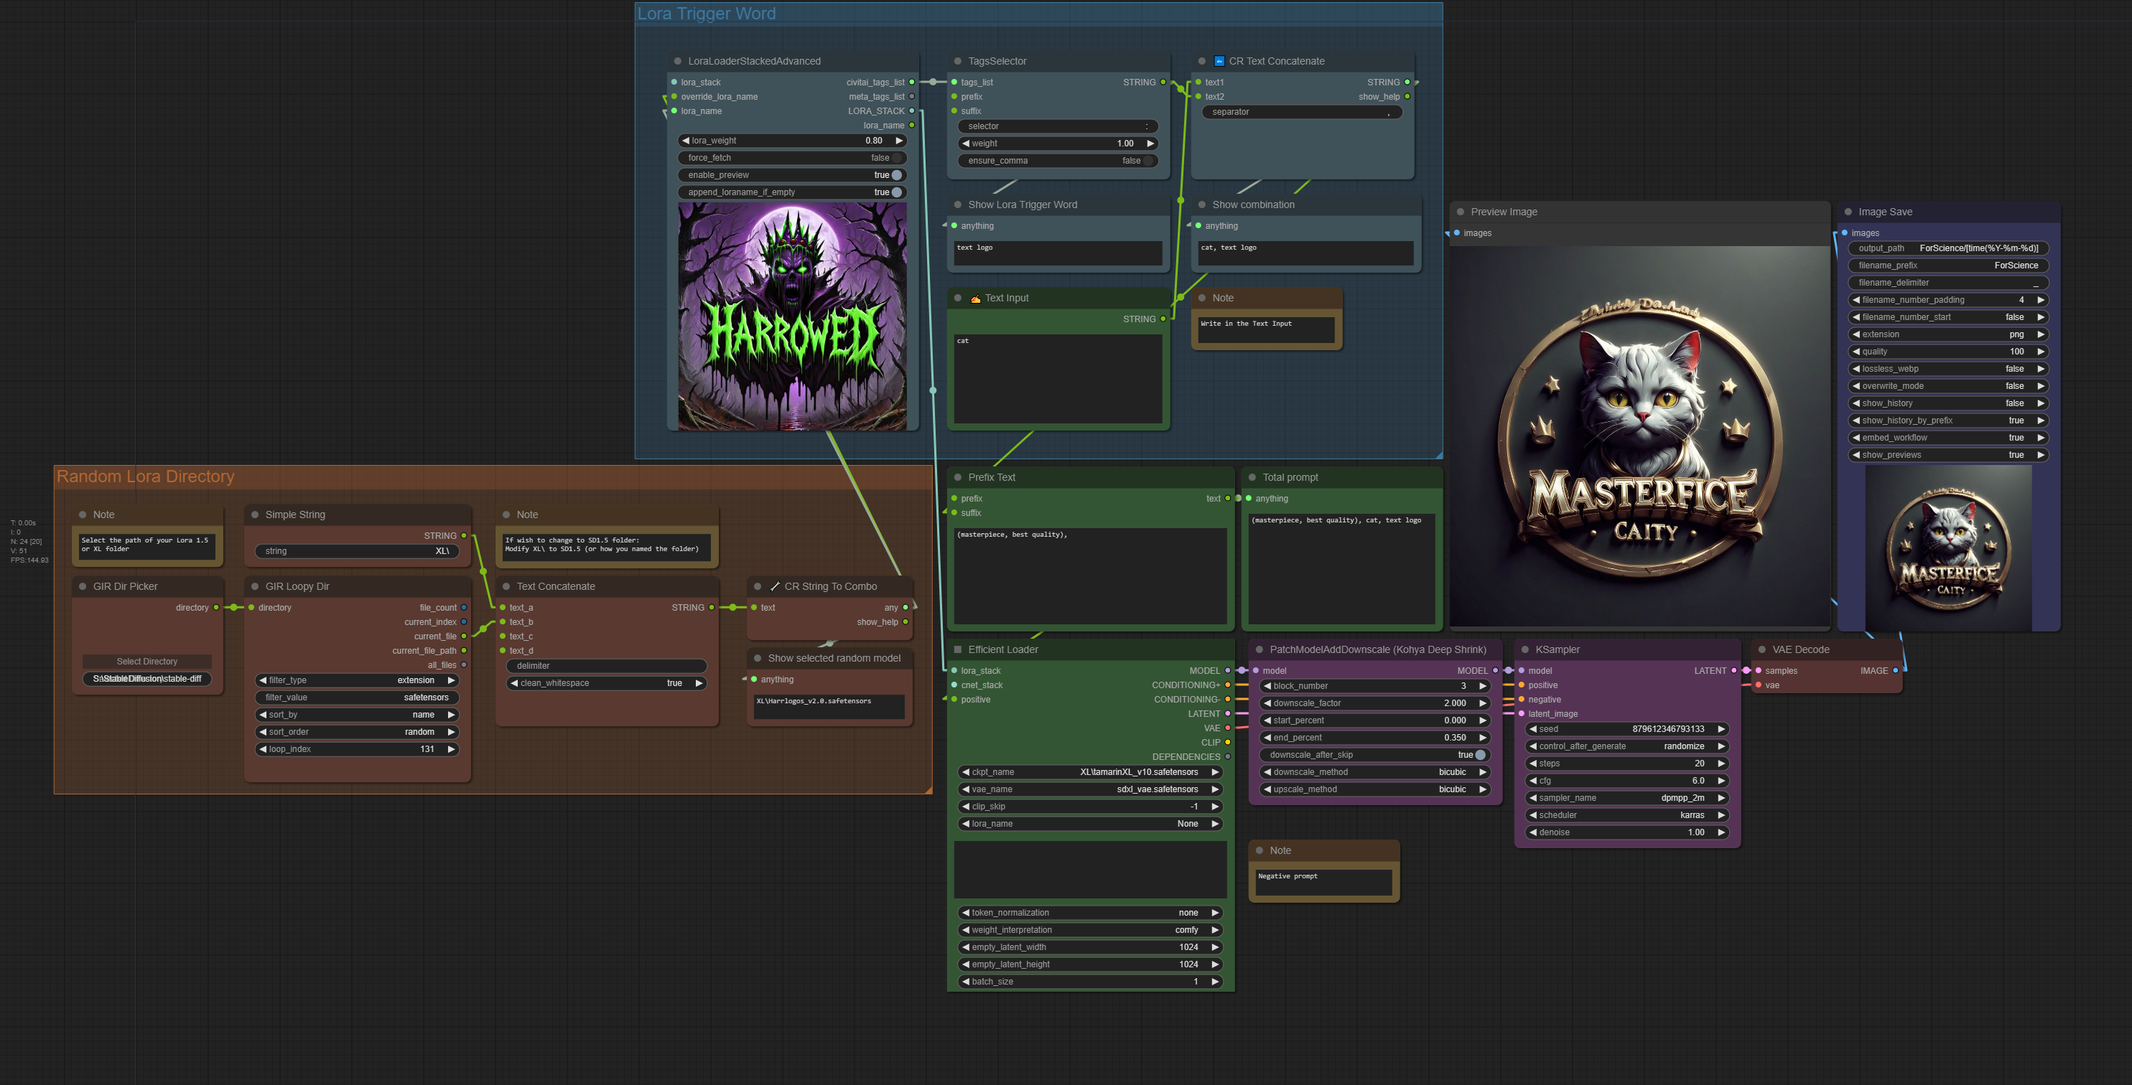This screenshot has width=2132, height=1085.
Task: Click the CR Text Concatenate blue badge icon
Action: [x=1219, y=61]
